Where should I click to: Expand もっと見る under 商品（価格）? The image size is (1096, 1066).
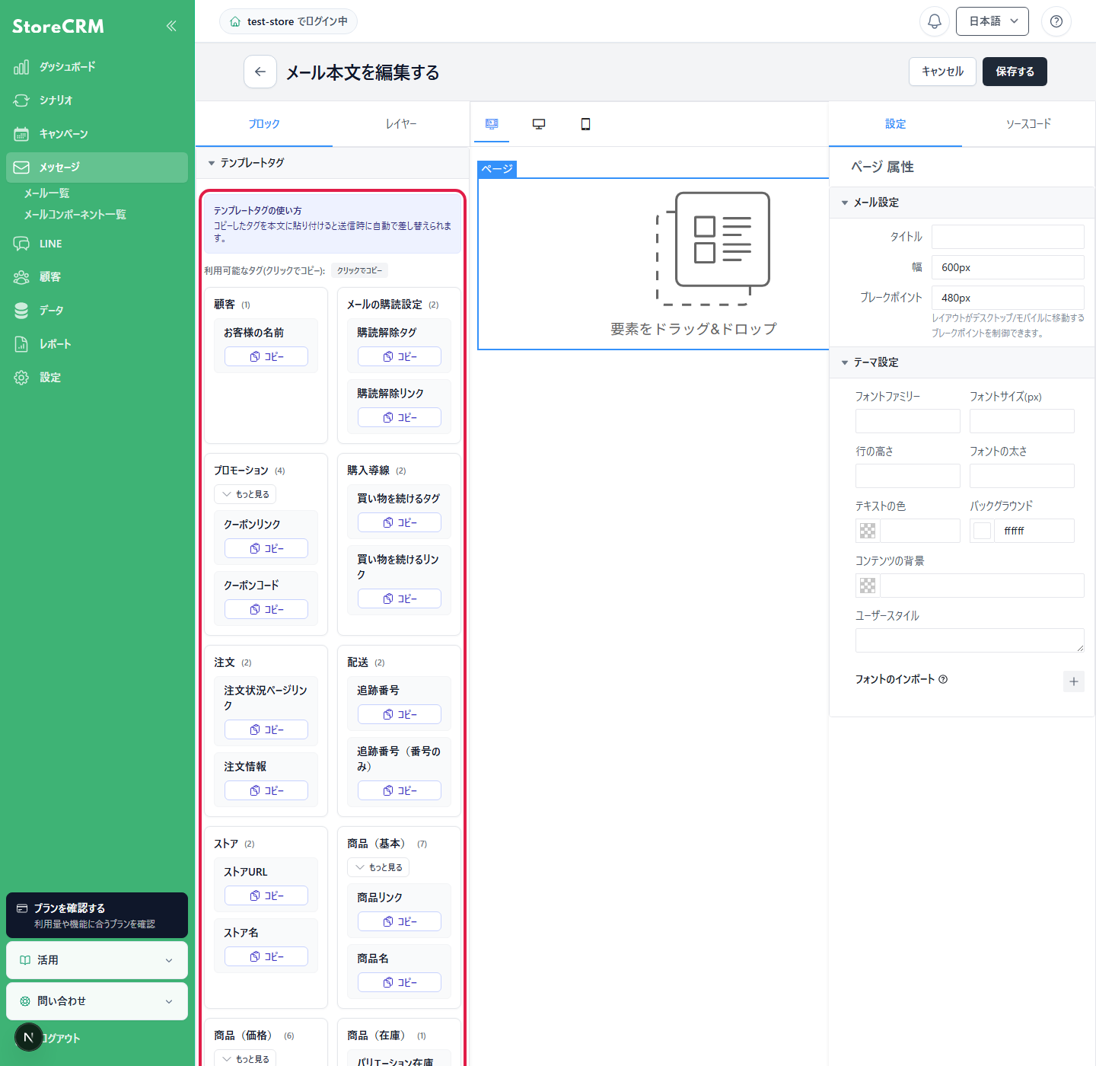click(x=245, y=1058)
